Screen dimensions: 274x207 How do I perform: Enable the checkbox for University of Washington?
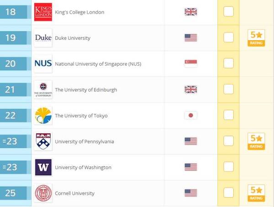pos(228,167)
